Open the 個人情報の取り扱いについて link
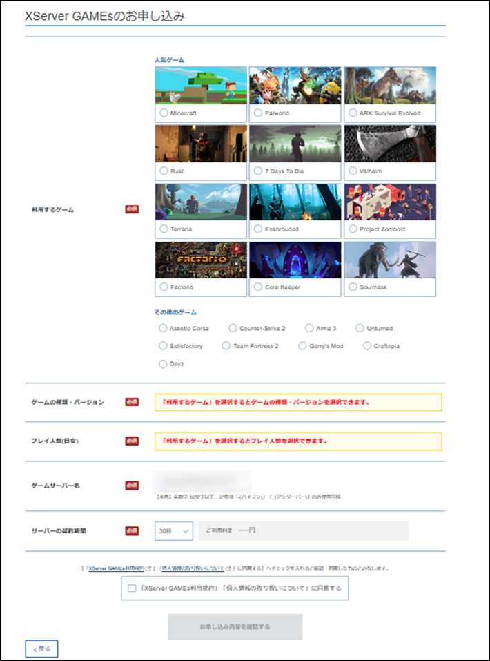The width and height of the screenshot is (490, 661). tap(193, 568)
